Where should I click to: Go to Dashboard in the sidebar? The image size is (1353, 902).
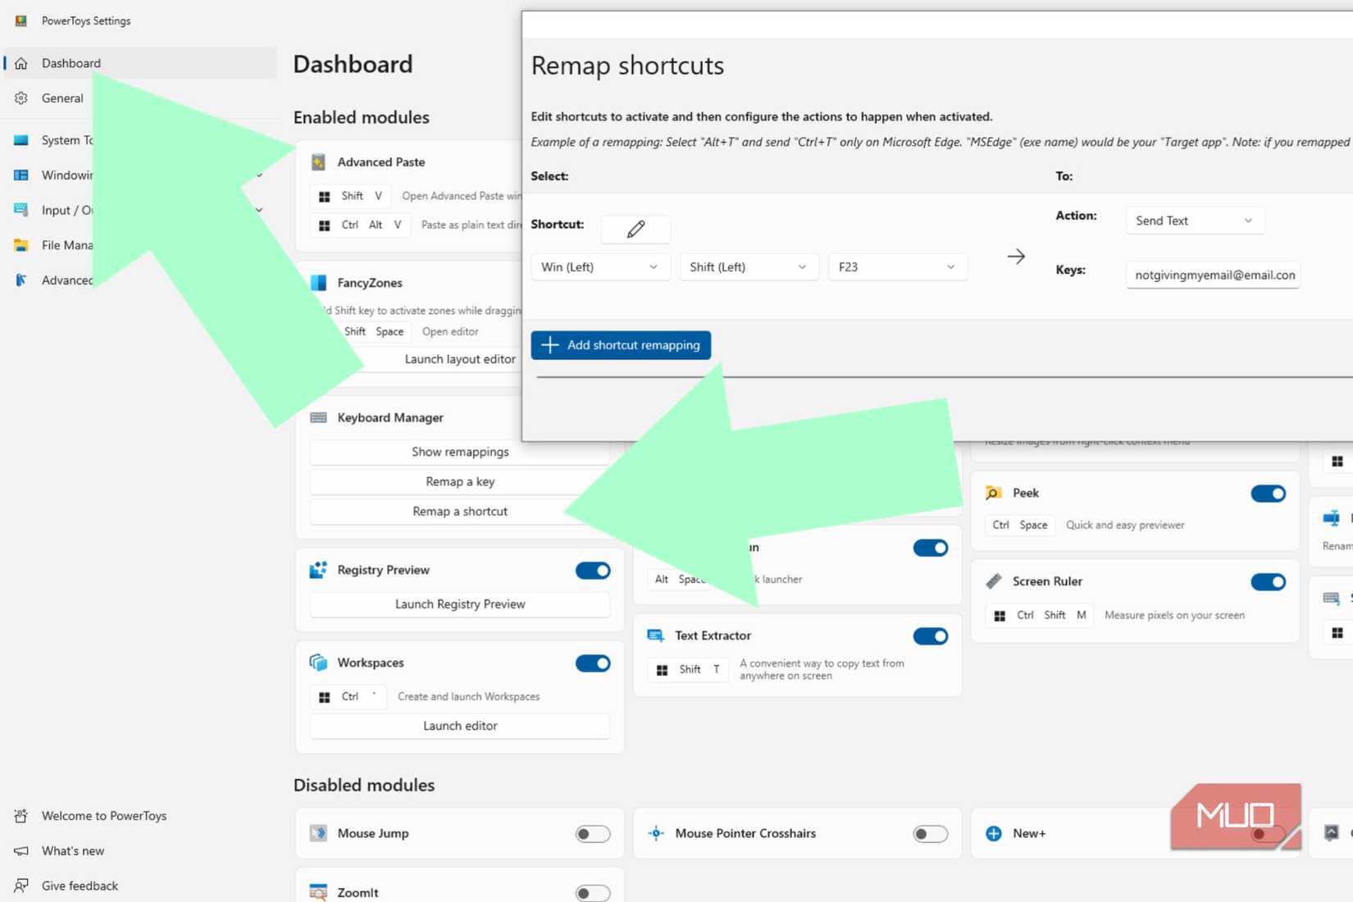point(139,63)
